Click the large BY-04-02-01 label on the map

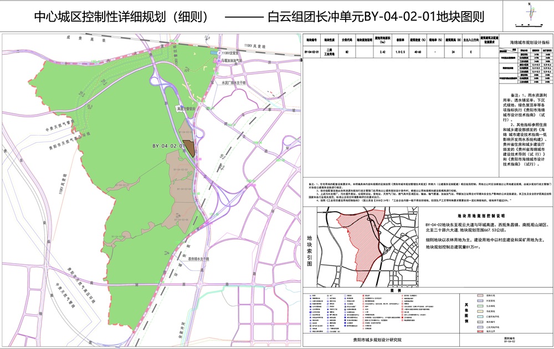tap(168, 146)
